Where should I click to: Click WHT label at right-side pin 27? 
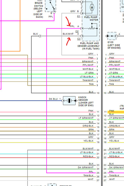(x=112, y=179)
